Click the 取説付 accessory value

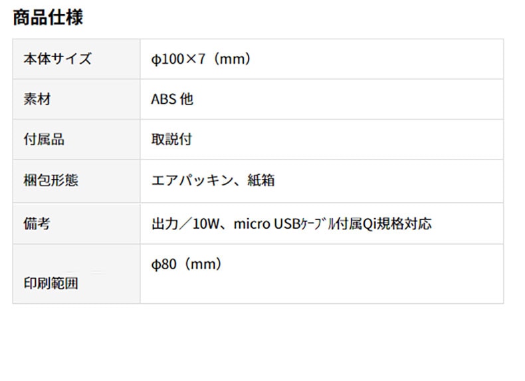[172, 140]
